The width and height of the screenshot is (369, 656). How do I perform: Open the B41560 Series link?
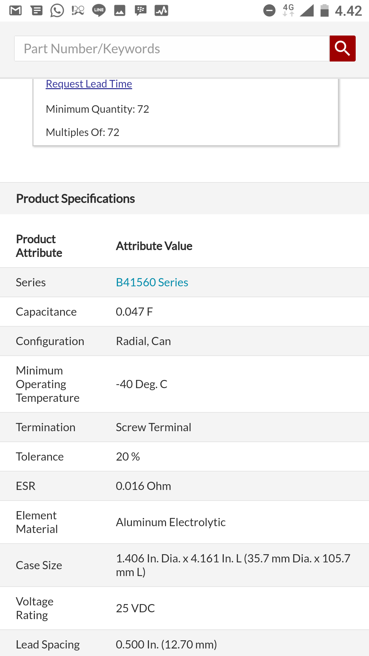click(152, 282)
